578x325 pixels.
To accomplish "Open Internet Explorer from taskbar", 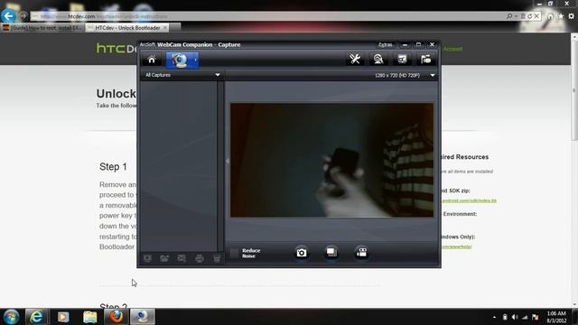I will [x=36, y=317].
